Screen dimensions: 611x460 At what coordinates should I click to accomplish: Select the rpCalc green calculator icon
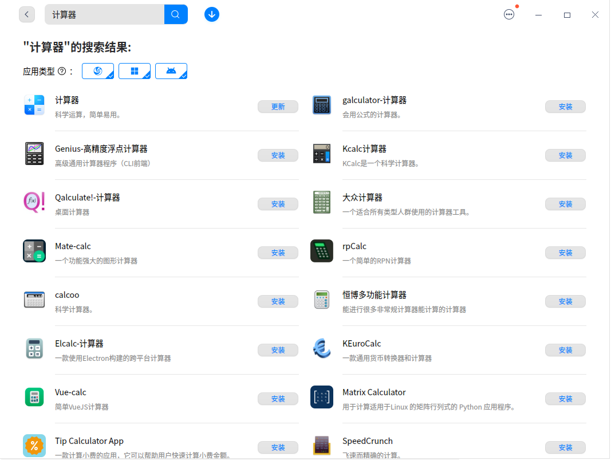tap(321, 251)
